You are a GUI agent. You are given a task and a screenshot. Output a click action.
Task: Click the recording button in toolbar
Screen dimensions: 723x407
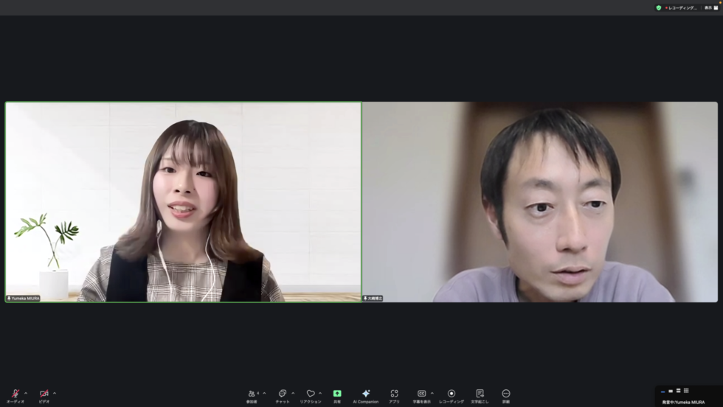452,394
